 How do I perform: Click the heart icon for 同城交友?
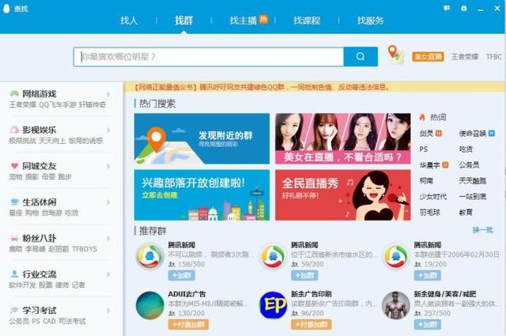click(14, 166)
